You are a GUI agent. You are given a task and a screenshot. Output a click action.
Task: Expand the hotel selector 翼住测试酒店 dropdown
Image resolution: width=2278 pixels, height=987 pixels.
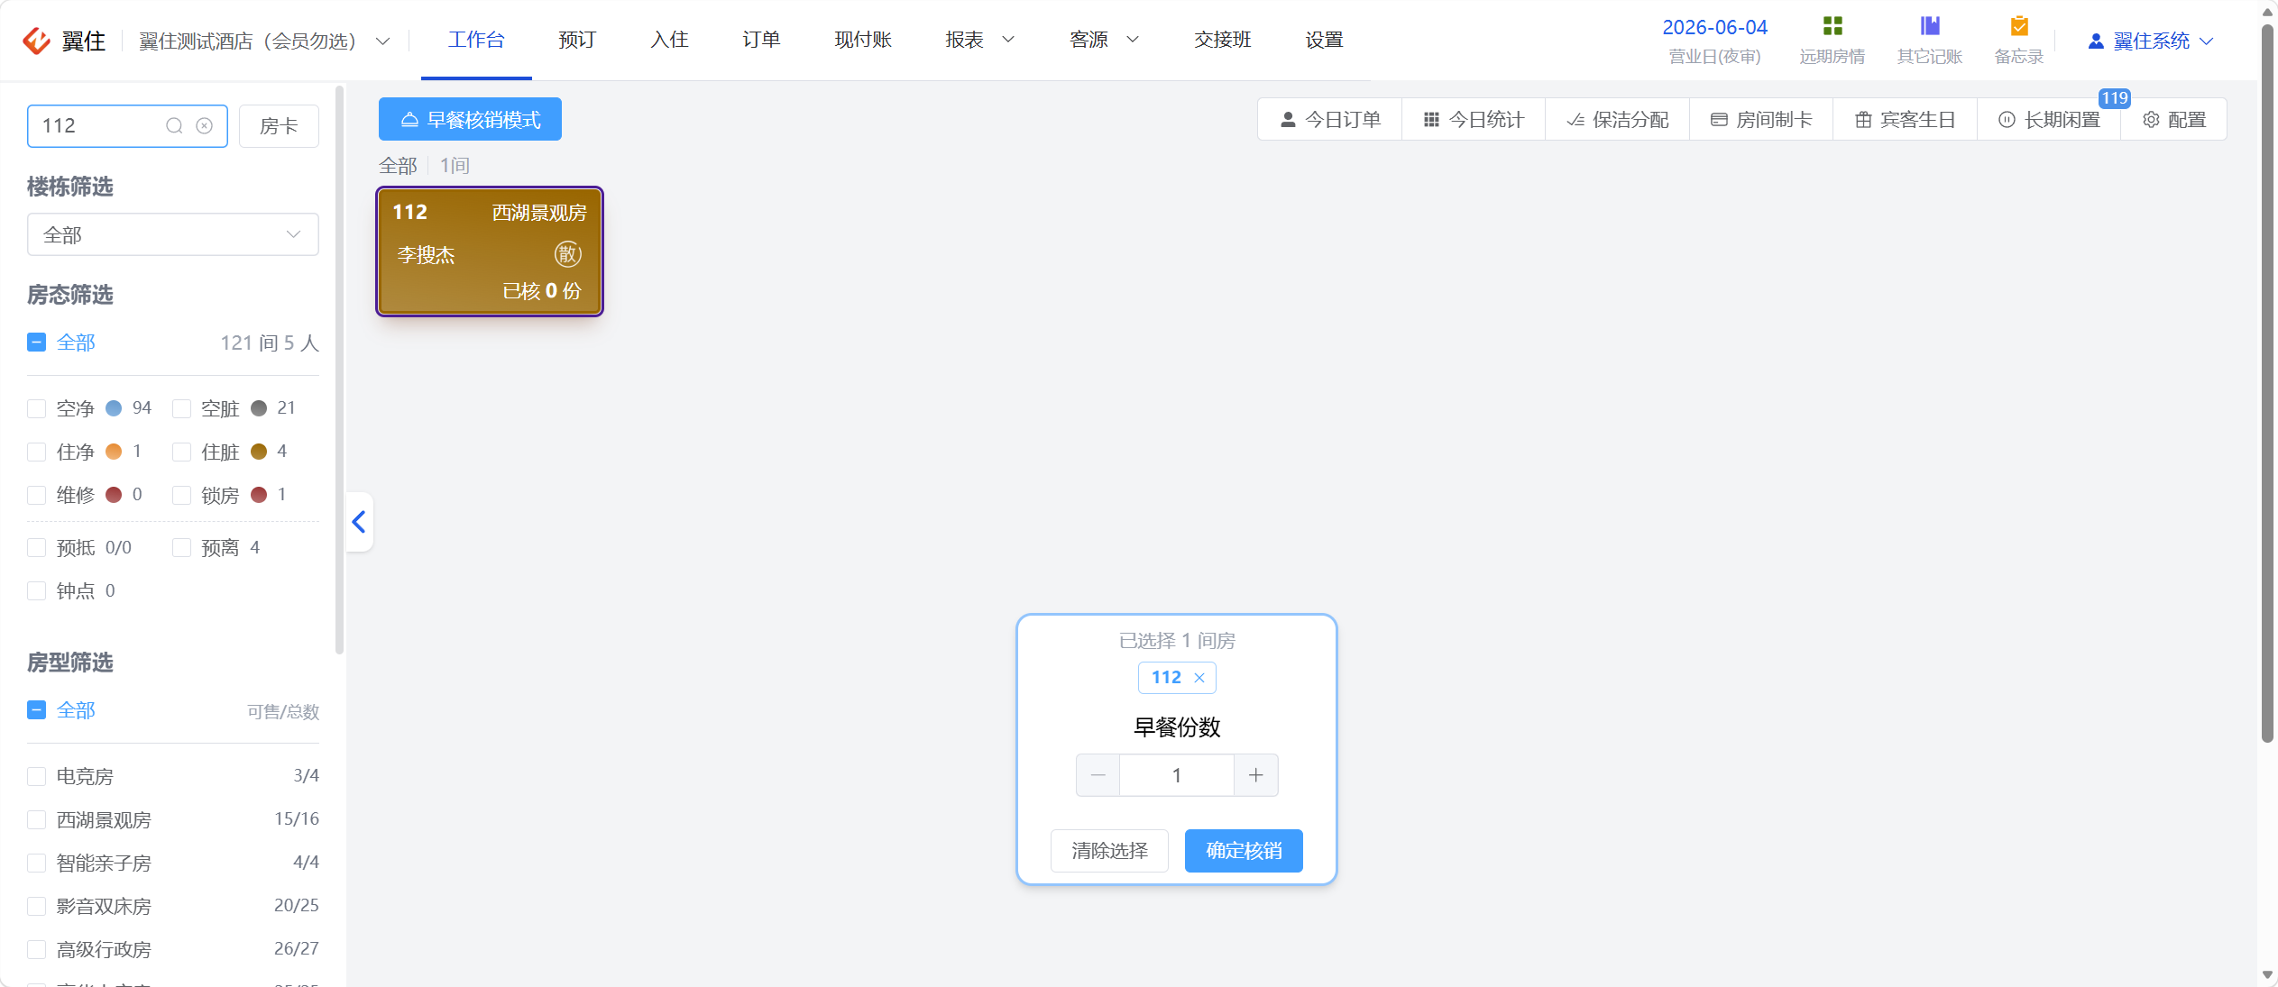(x=264, y=41)
